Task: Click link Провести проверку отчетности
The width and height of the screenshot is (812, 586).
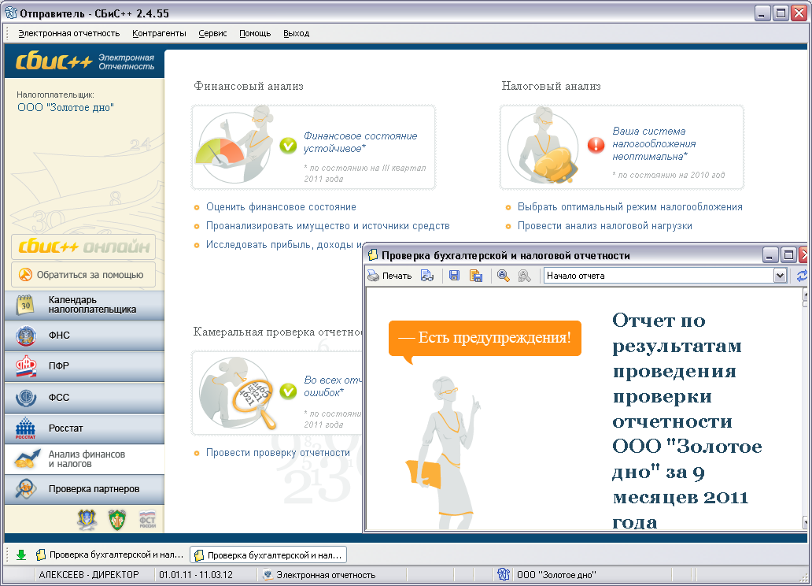Action: (x=278, y=453)
